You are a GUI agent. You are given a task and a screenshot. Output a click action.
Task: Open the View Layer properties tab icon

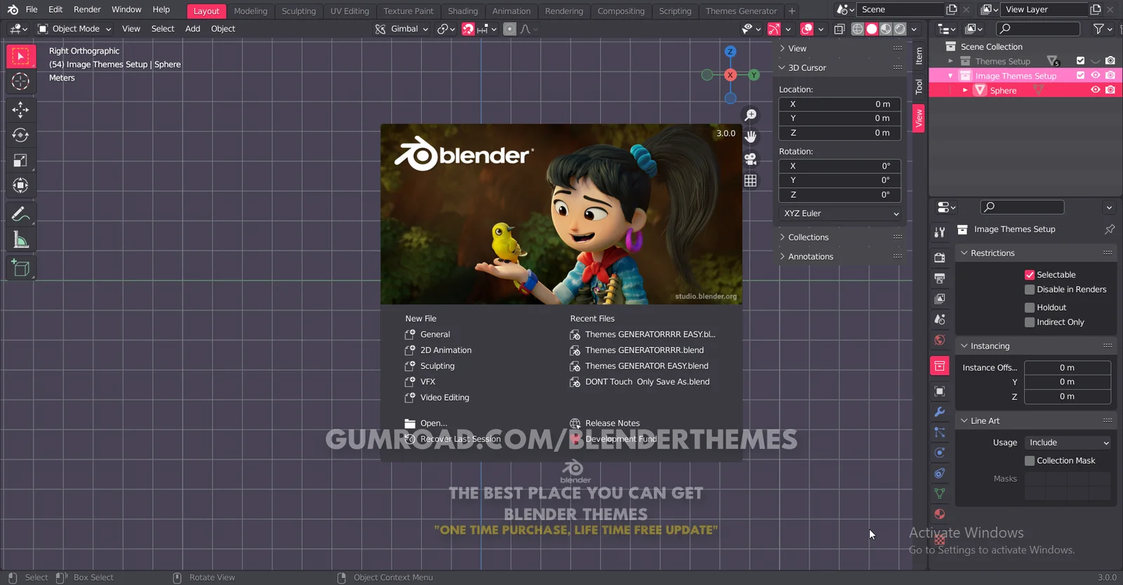pyautogui.click(x=940, y=299)
